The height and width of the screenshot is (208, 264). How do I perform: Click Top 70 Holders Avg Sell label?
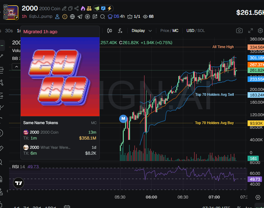pos(214,95)
